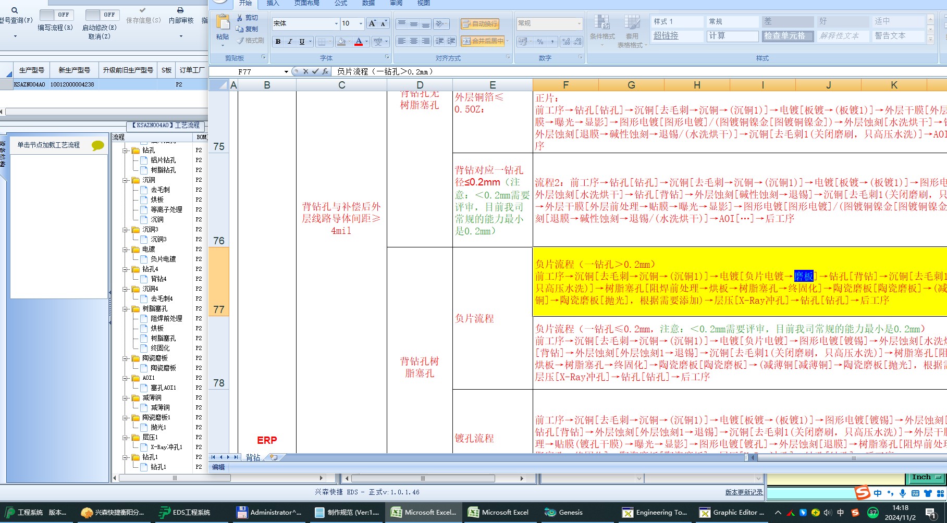Switch to the 插入 ribbon tab
Viewport: 947px width, 523px height.
[273, 3]
